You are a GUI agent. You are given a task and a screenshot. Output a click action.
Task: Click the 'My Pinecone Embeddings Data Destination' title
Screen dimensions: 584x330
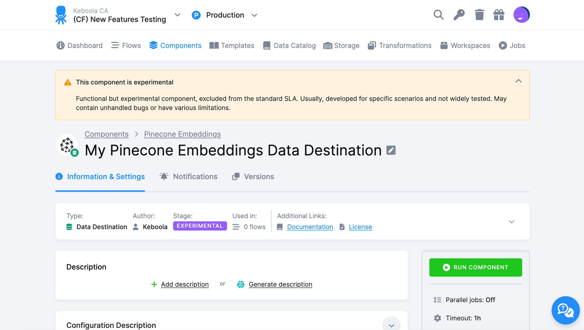coord(233,150)
